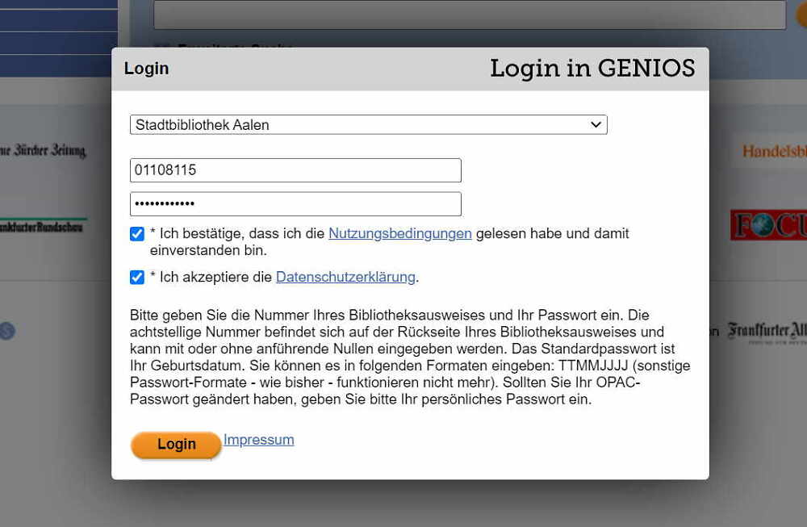Uncheck the Datenschutzerklärung acceptance checkbox
807x527 pixels.
click(x=137, y=278)
